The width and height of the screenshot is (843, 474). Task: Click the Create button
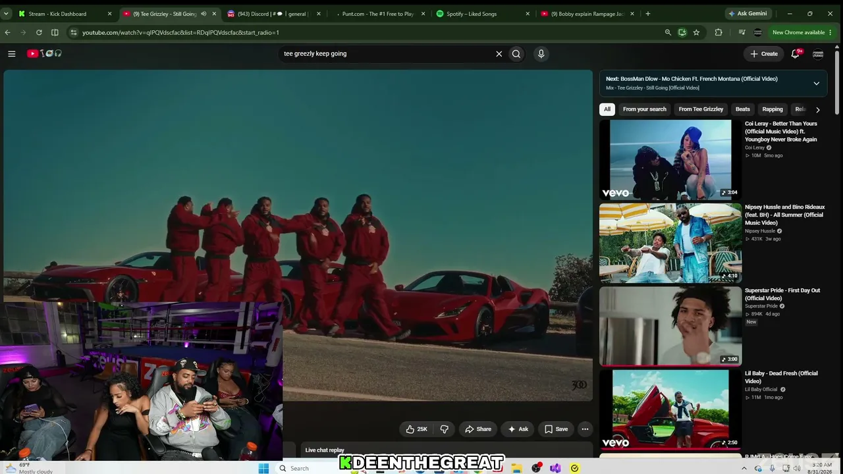click(764, 54)
